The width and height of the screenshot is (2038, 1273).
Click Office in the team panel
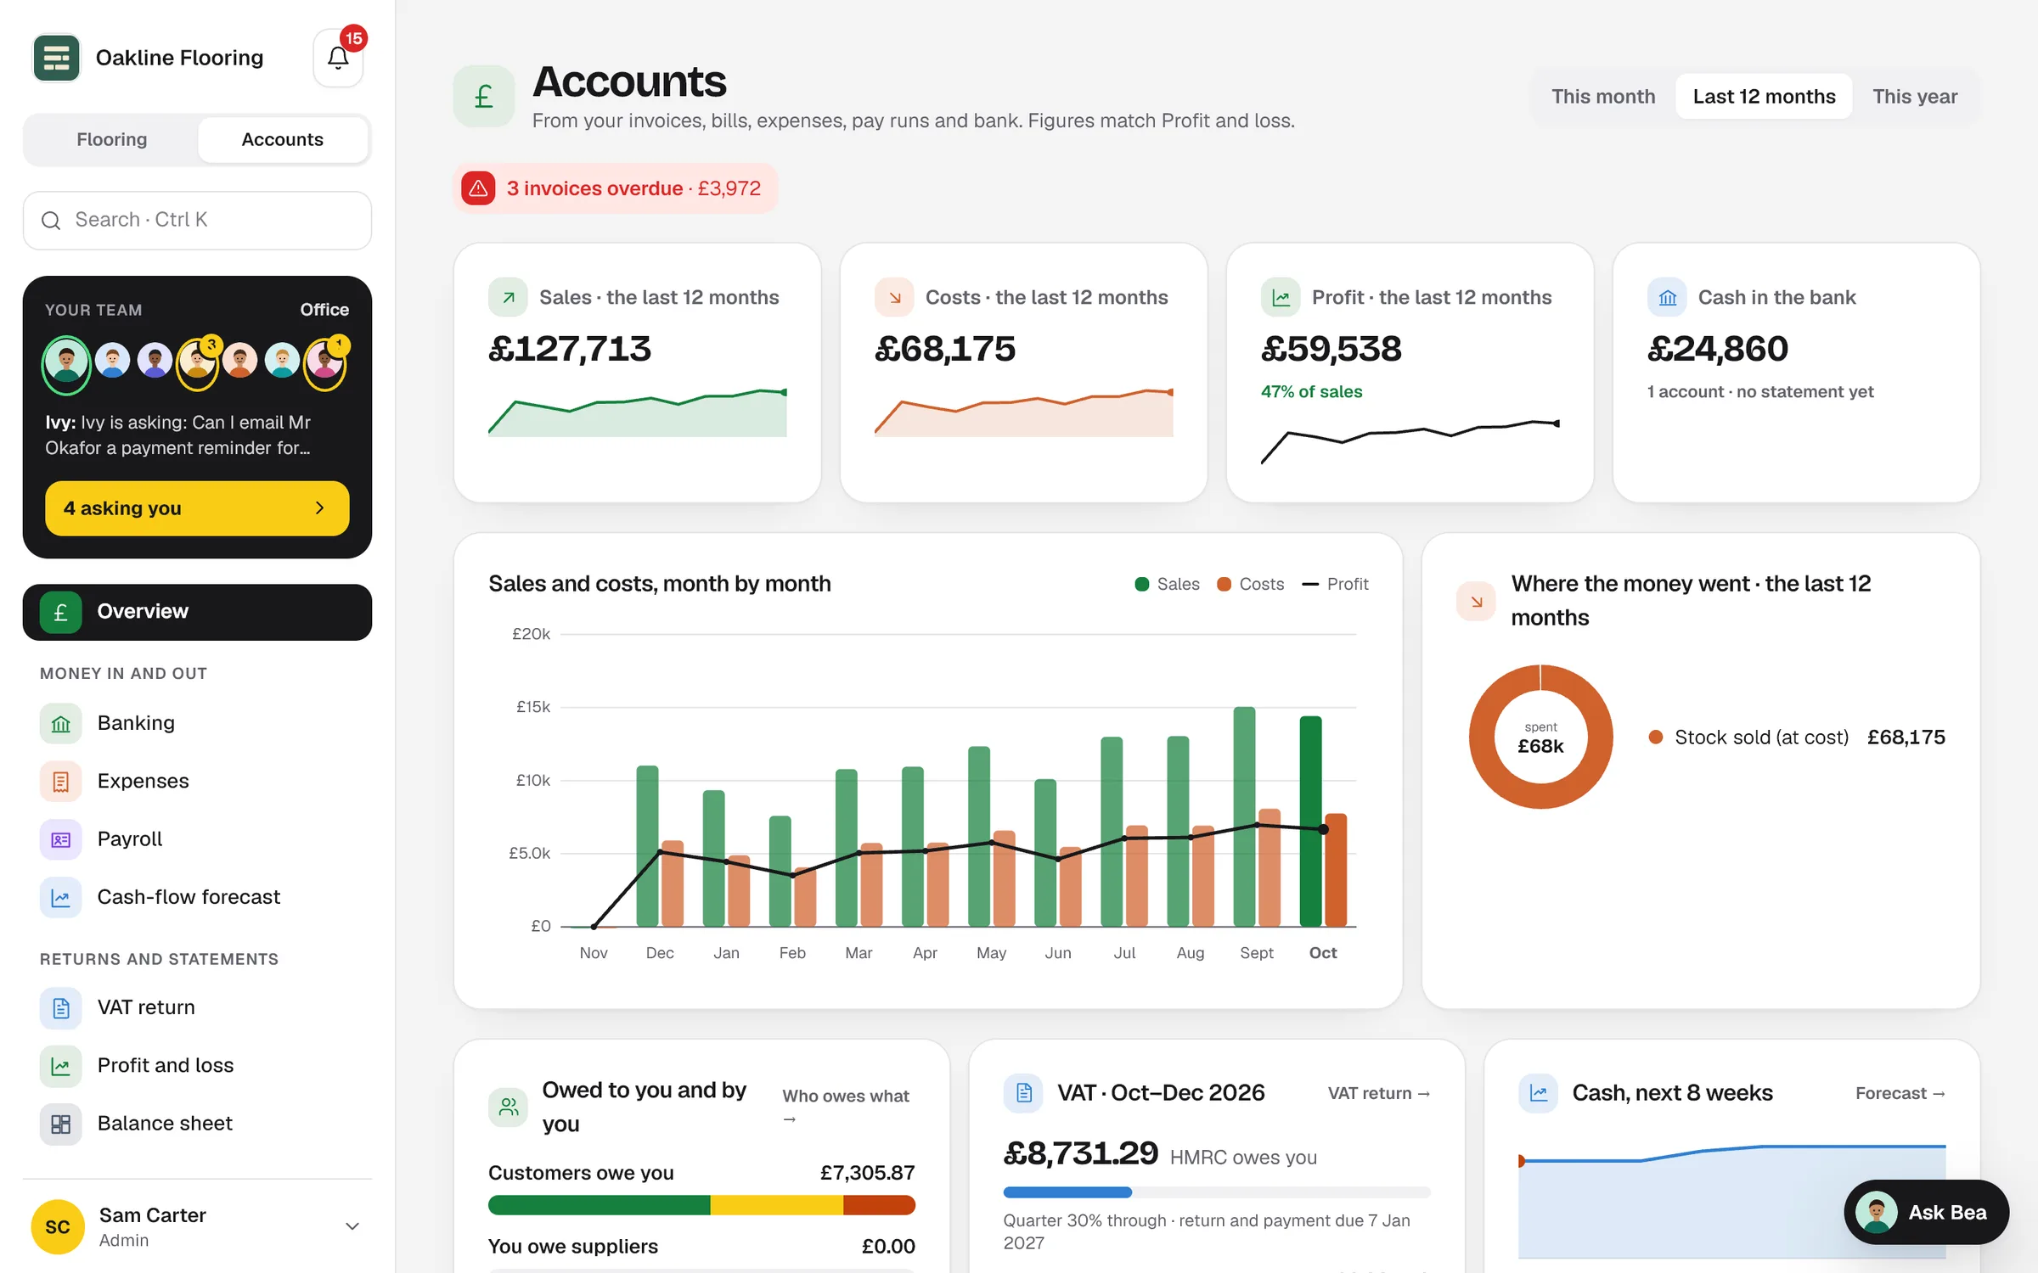324,310
